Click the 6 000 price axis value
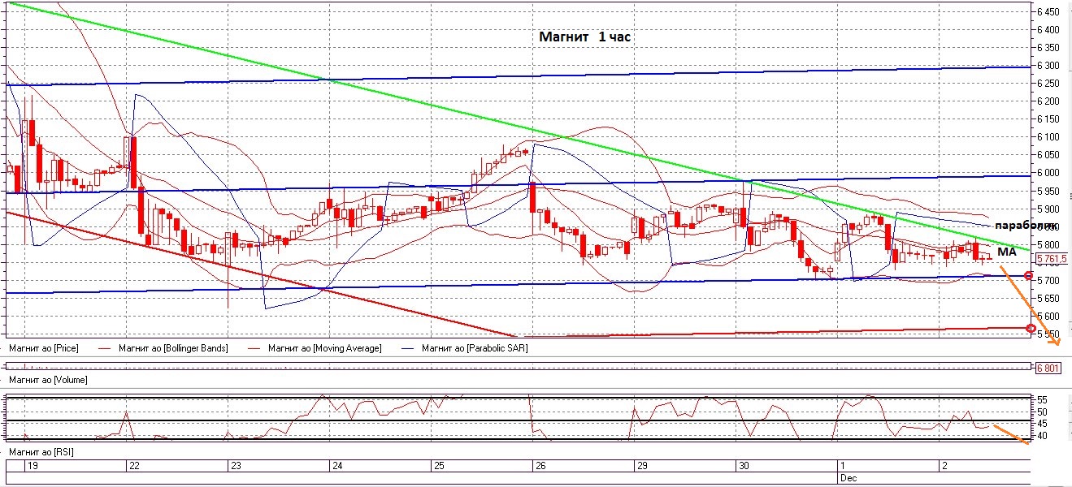 [x=1048, y=173]
